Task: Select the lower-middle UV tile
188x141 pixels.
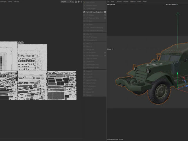Action: click(x=33, y=86)
